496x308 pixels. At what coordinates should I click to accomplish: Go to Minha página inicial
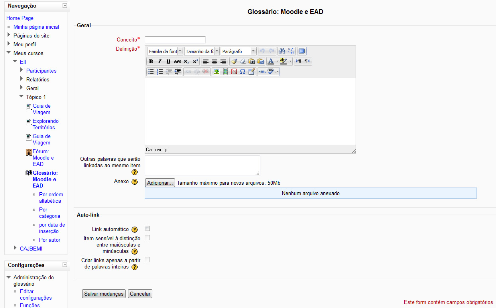(36, 27)
